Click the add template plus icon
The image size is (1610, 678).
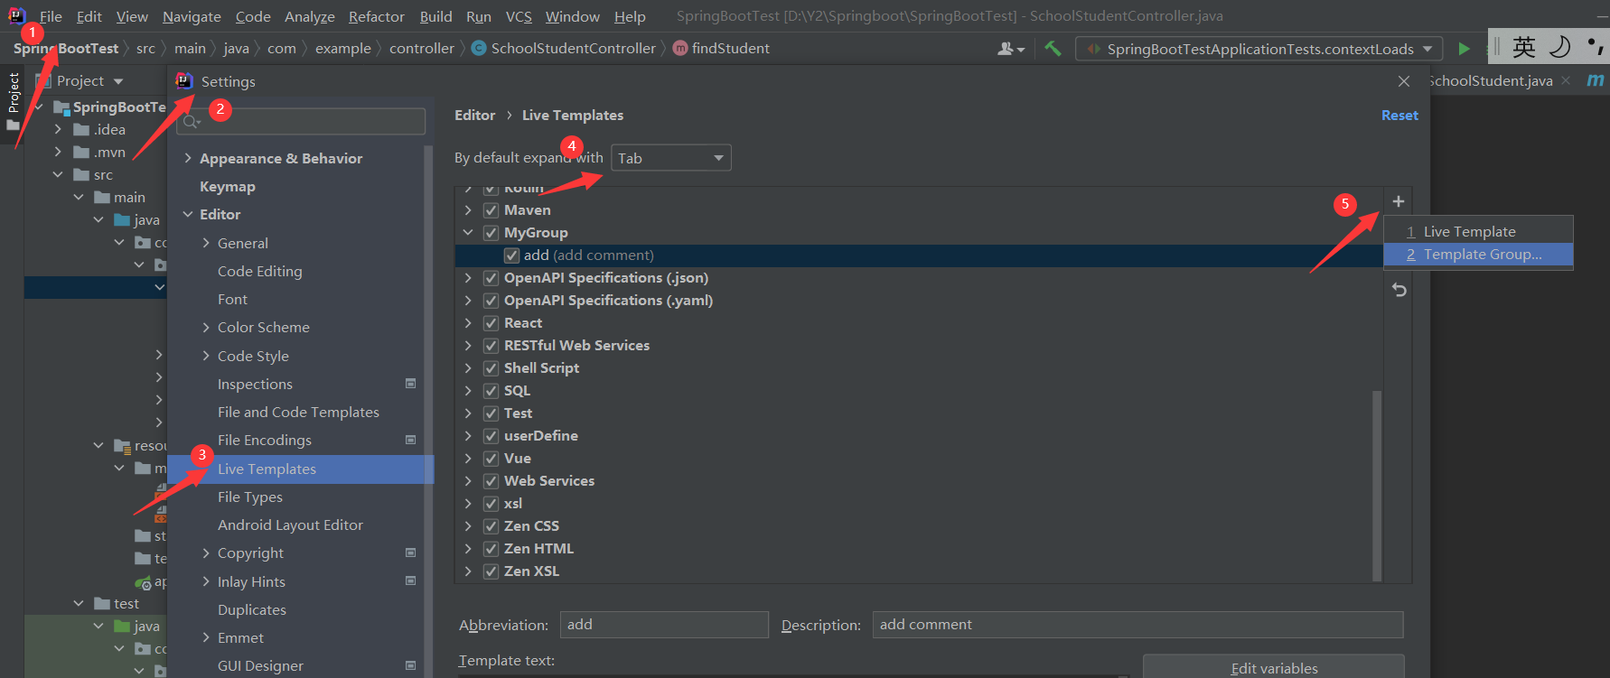pos(1398,201)
